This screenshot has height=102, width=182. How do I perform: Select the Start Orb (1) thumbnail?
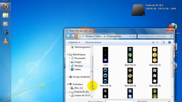click(130, 55)
